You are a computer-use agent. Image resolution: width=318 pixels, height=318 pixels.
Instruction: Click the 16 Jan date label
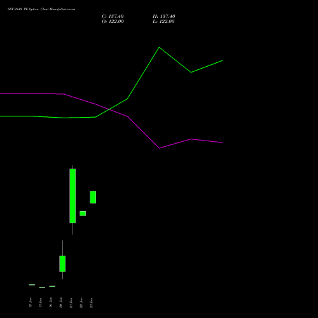tap(51, 303)
